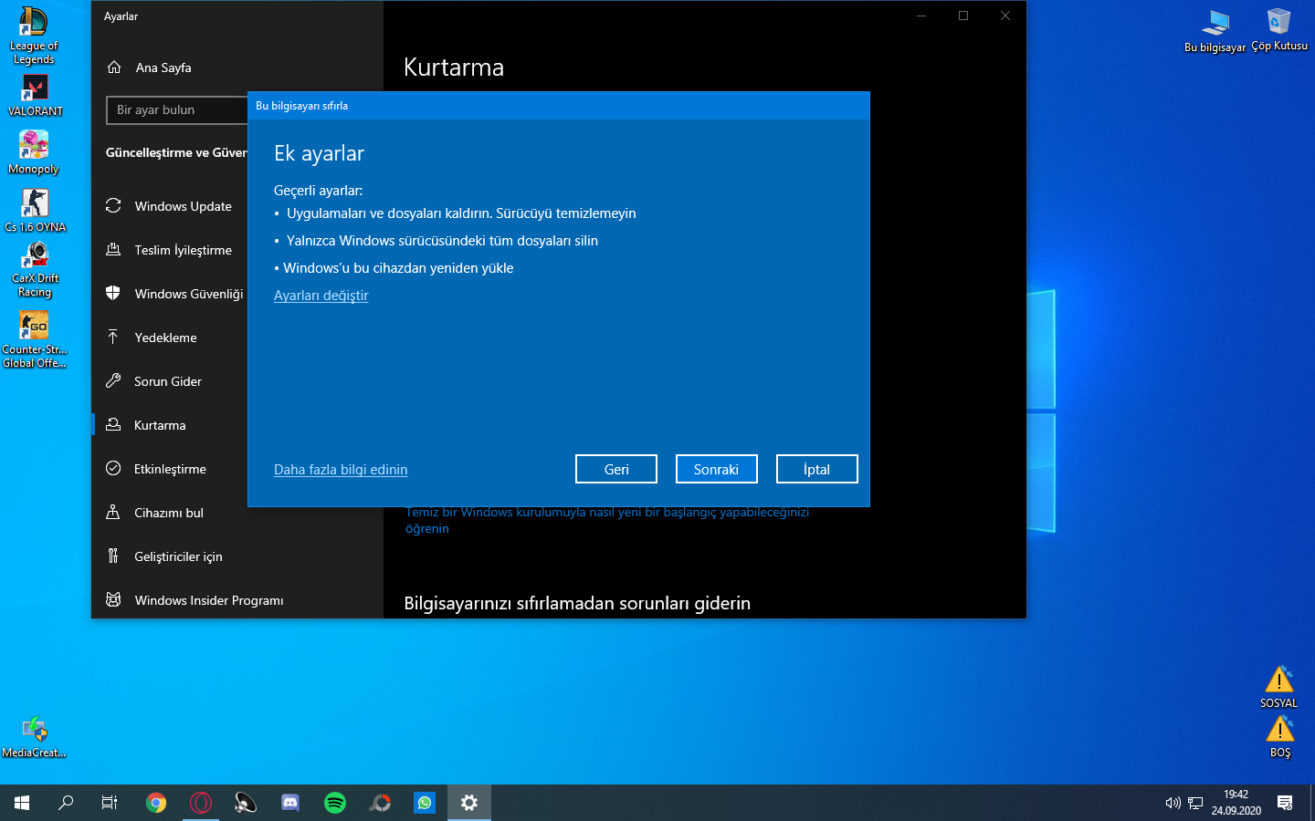The width and height of the screenshot is (1315, 821).
Task: Select the Monopoly desktop icon
Action: (34, 152)
